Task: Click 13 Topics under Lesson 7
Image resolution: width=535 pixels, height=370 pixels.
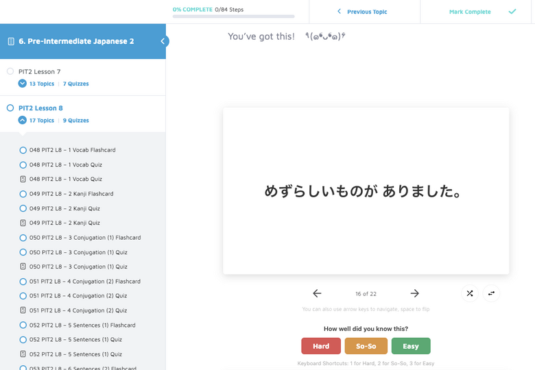Action: point(42,84)
